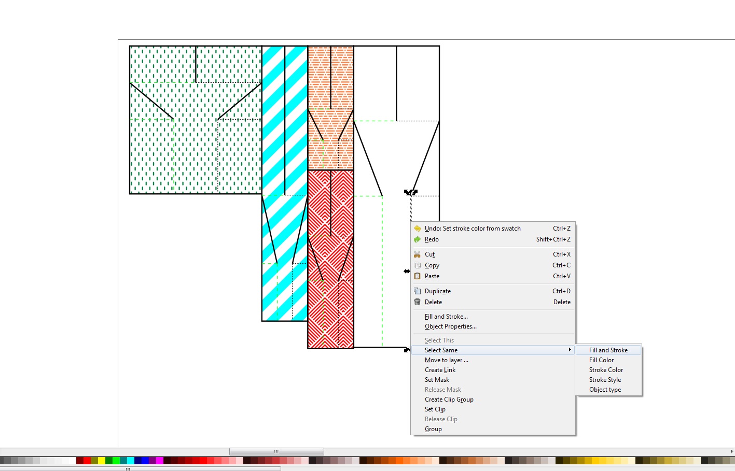The image size is (735, 471).
Task: Pick the teal palette swatch
Action: coord(123,461)
